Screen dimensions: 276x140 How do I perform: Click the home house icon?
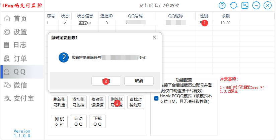pos(7,18)
